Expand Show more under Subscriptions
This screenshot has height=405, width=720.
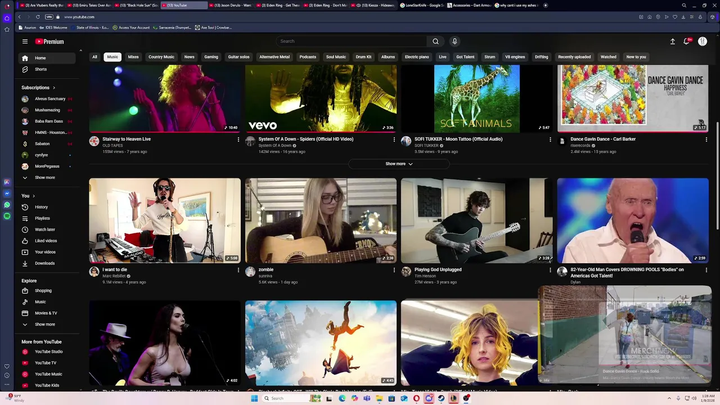(47, 177)
